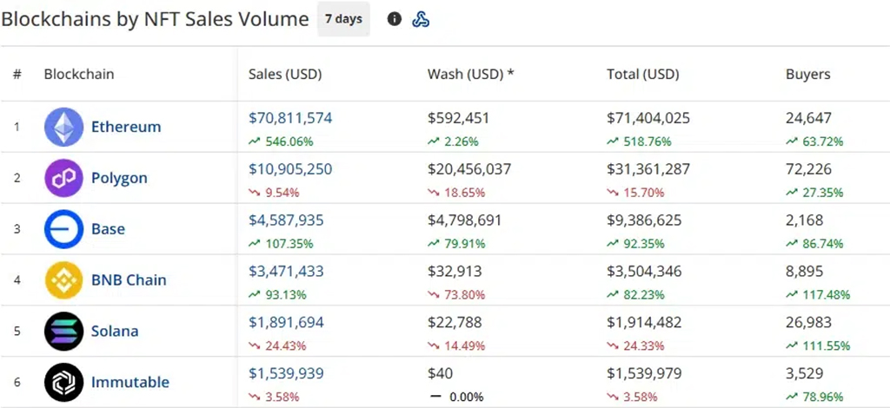The height and width of the screenshot is (408, 890).
Task: Click Base sales value $4,587,935
Action: tap(286, 220)
